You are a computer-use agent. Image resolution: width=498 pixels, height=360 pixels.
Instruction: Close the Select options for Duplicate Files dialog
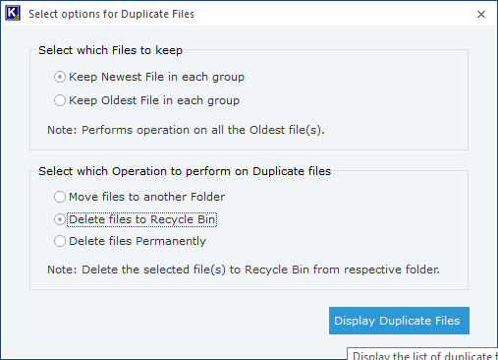click(x=481, y=14)
